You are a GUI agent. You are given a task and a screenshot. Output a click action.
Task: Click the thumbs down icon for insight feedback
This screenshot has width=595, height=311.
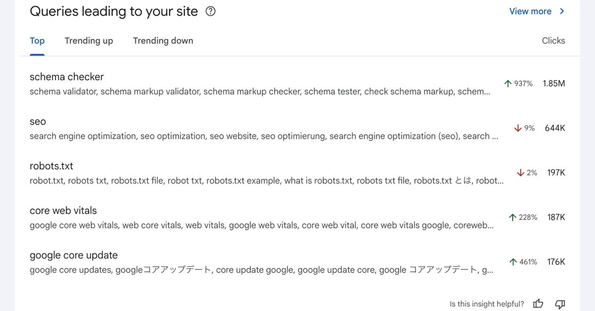[x=560, y=303]
